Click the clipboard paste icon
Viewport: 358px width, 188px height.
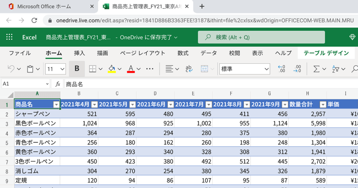click(30, 69)
